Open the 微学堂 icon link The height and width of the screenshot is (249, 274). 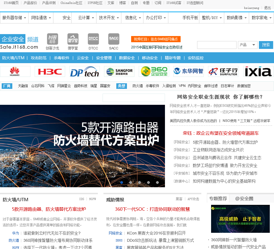point(73,42)
